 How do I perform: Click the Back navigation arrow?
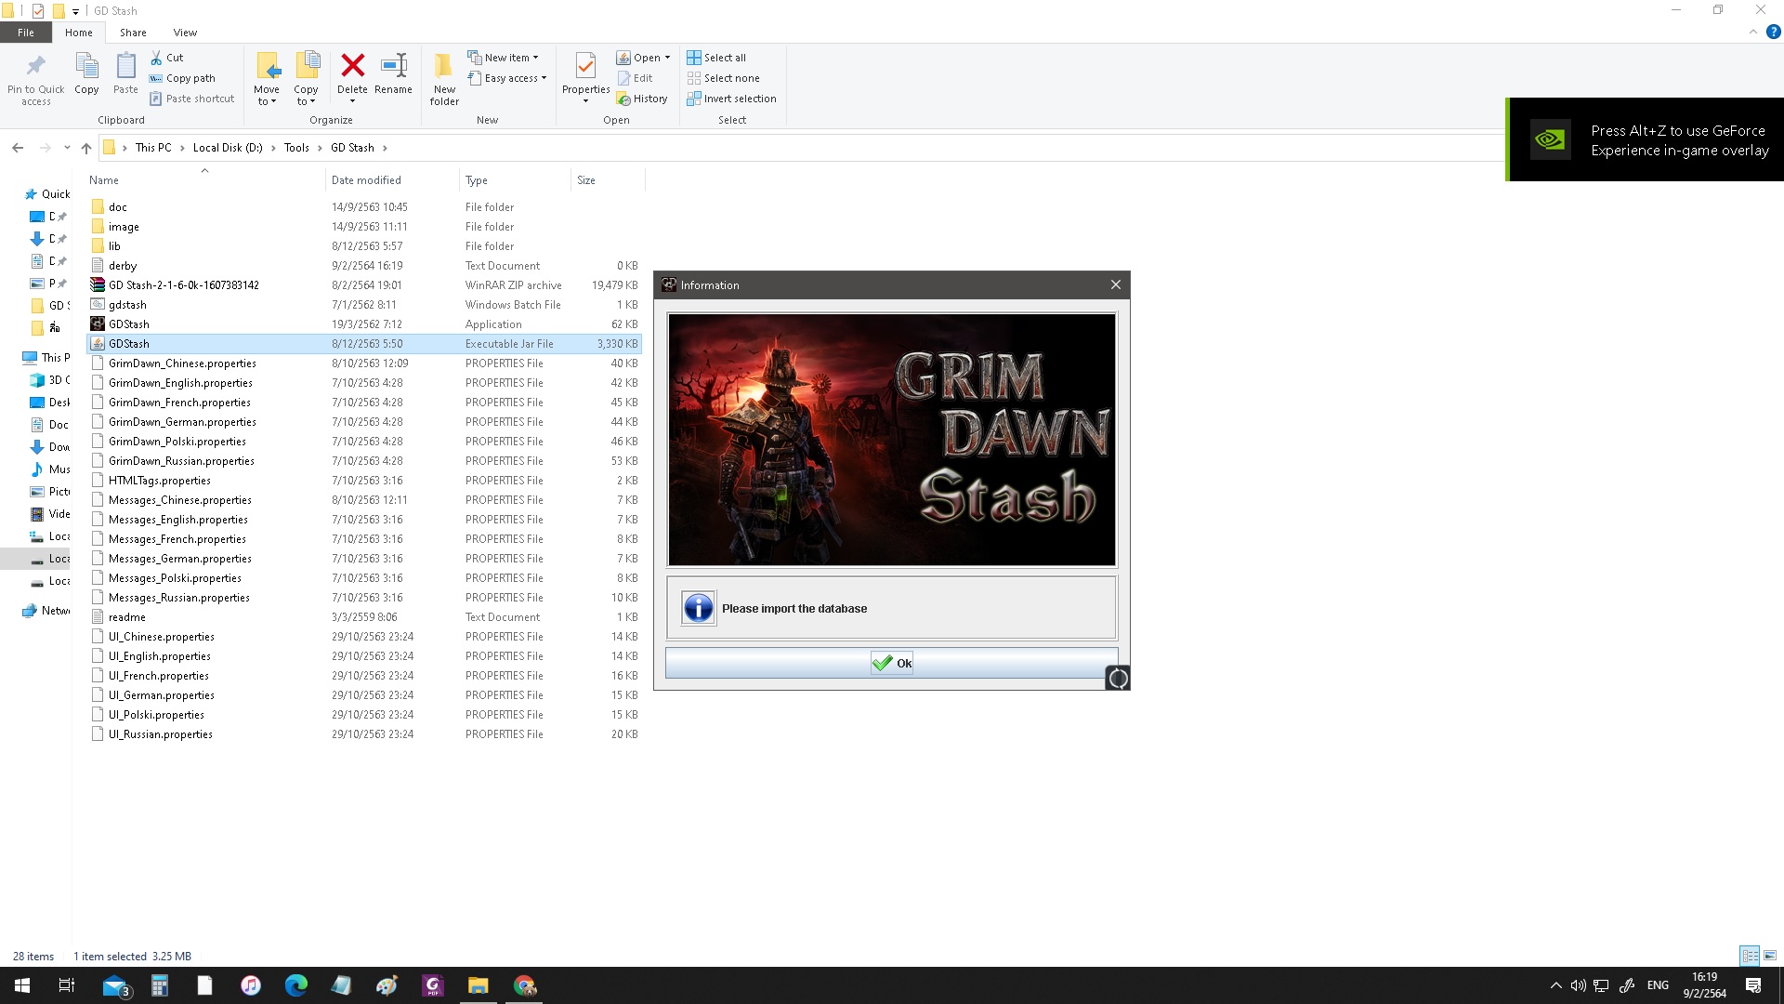click(18, 148)
